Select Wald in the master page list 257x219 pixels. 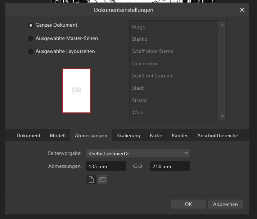point(174,112)
